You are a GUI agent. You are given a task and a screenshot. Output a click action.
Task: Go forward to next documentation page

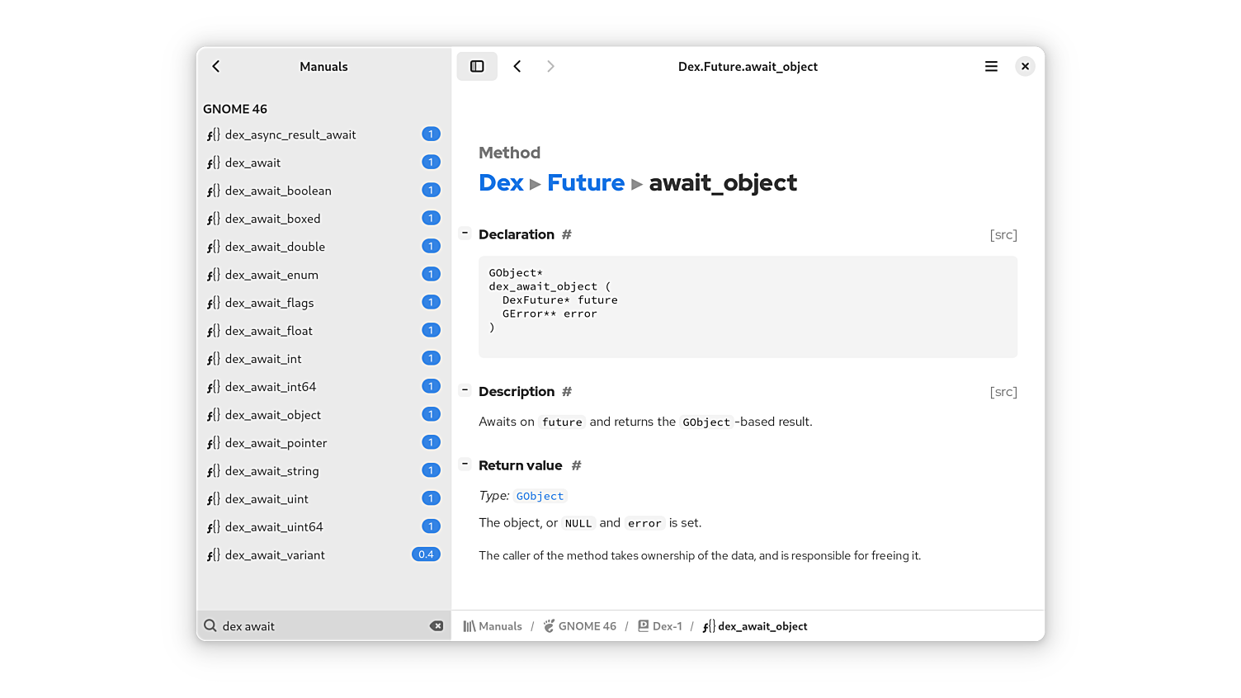(x=550, y=66)
